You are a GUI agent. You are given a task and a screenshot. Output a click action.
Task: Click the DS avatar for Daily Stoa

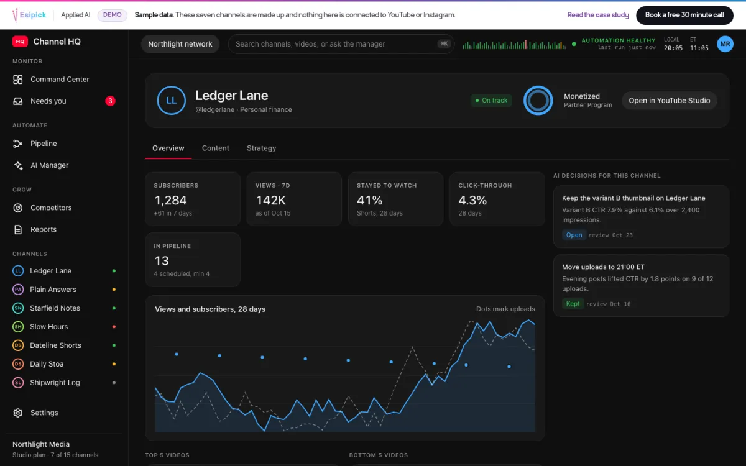[18, 364]
